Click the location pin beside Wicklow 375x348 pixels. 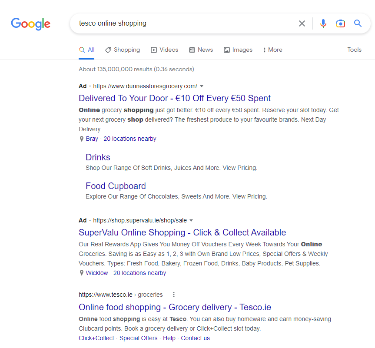tap(82, 272)
